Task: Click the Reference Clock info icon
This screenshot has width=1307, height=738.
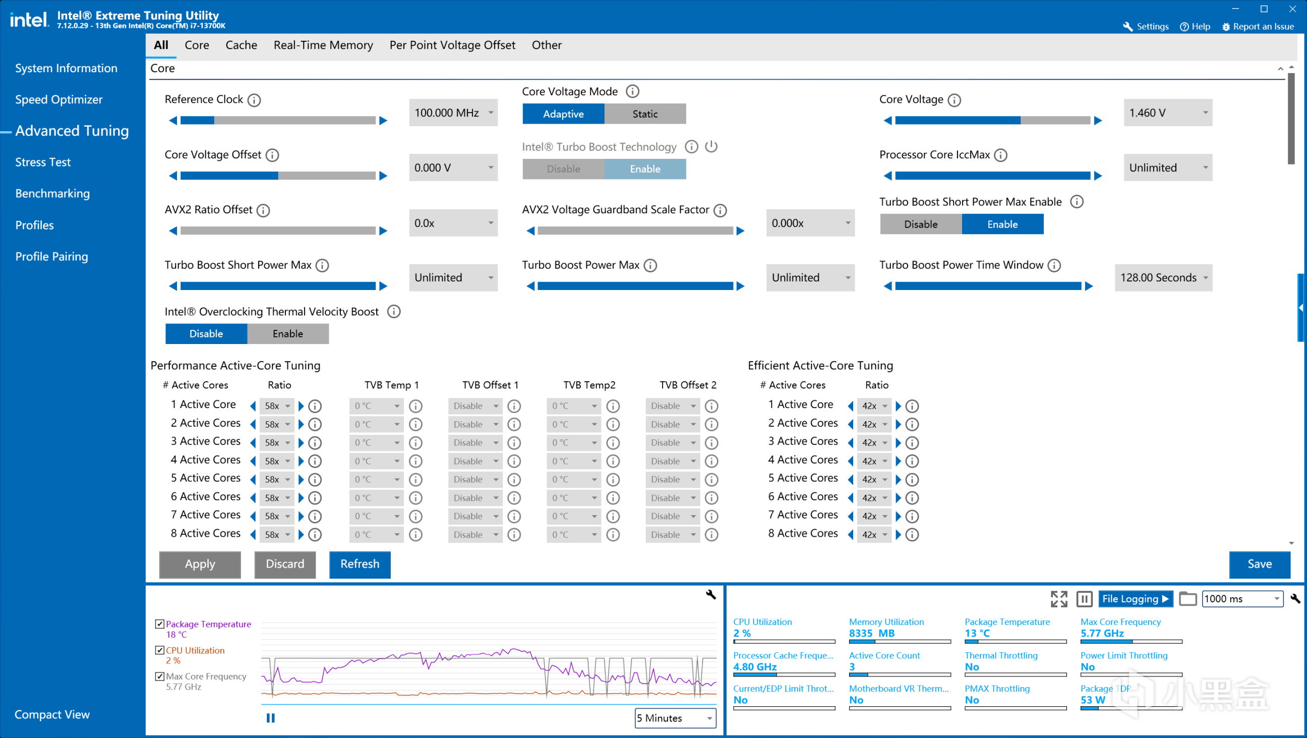Action: coord(254,100)
